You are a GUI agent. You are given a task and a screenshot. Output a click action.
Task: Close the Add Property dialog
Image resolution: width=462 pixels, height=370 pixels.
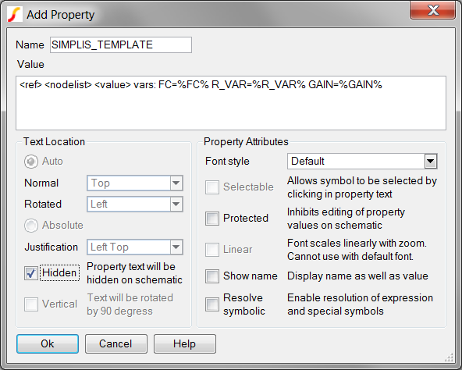(x=432, y=11)
